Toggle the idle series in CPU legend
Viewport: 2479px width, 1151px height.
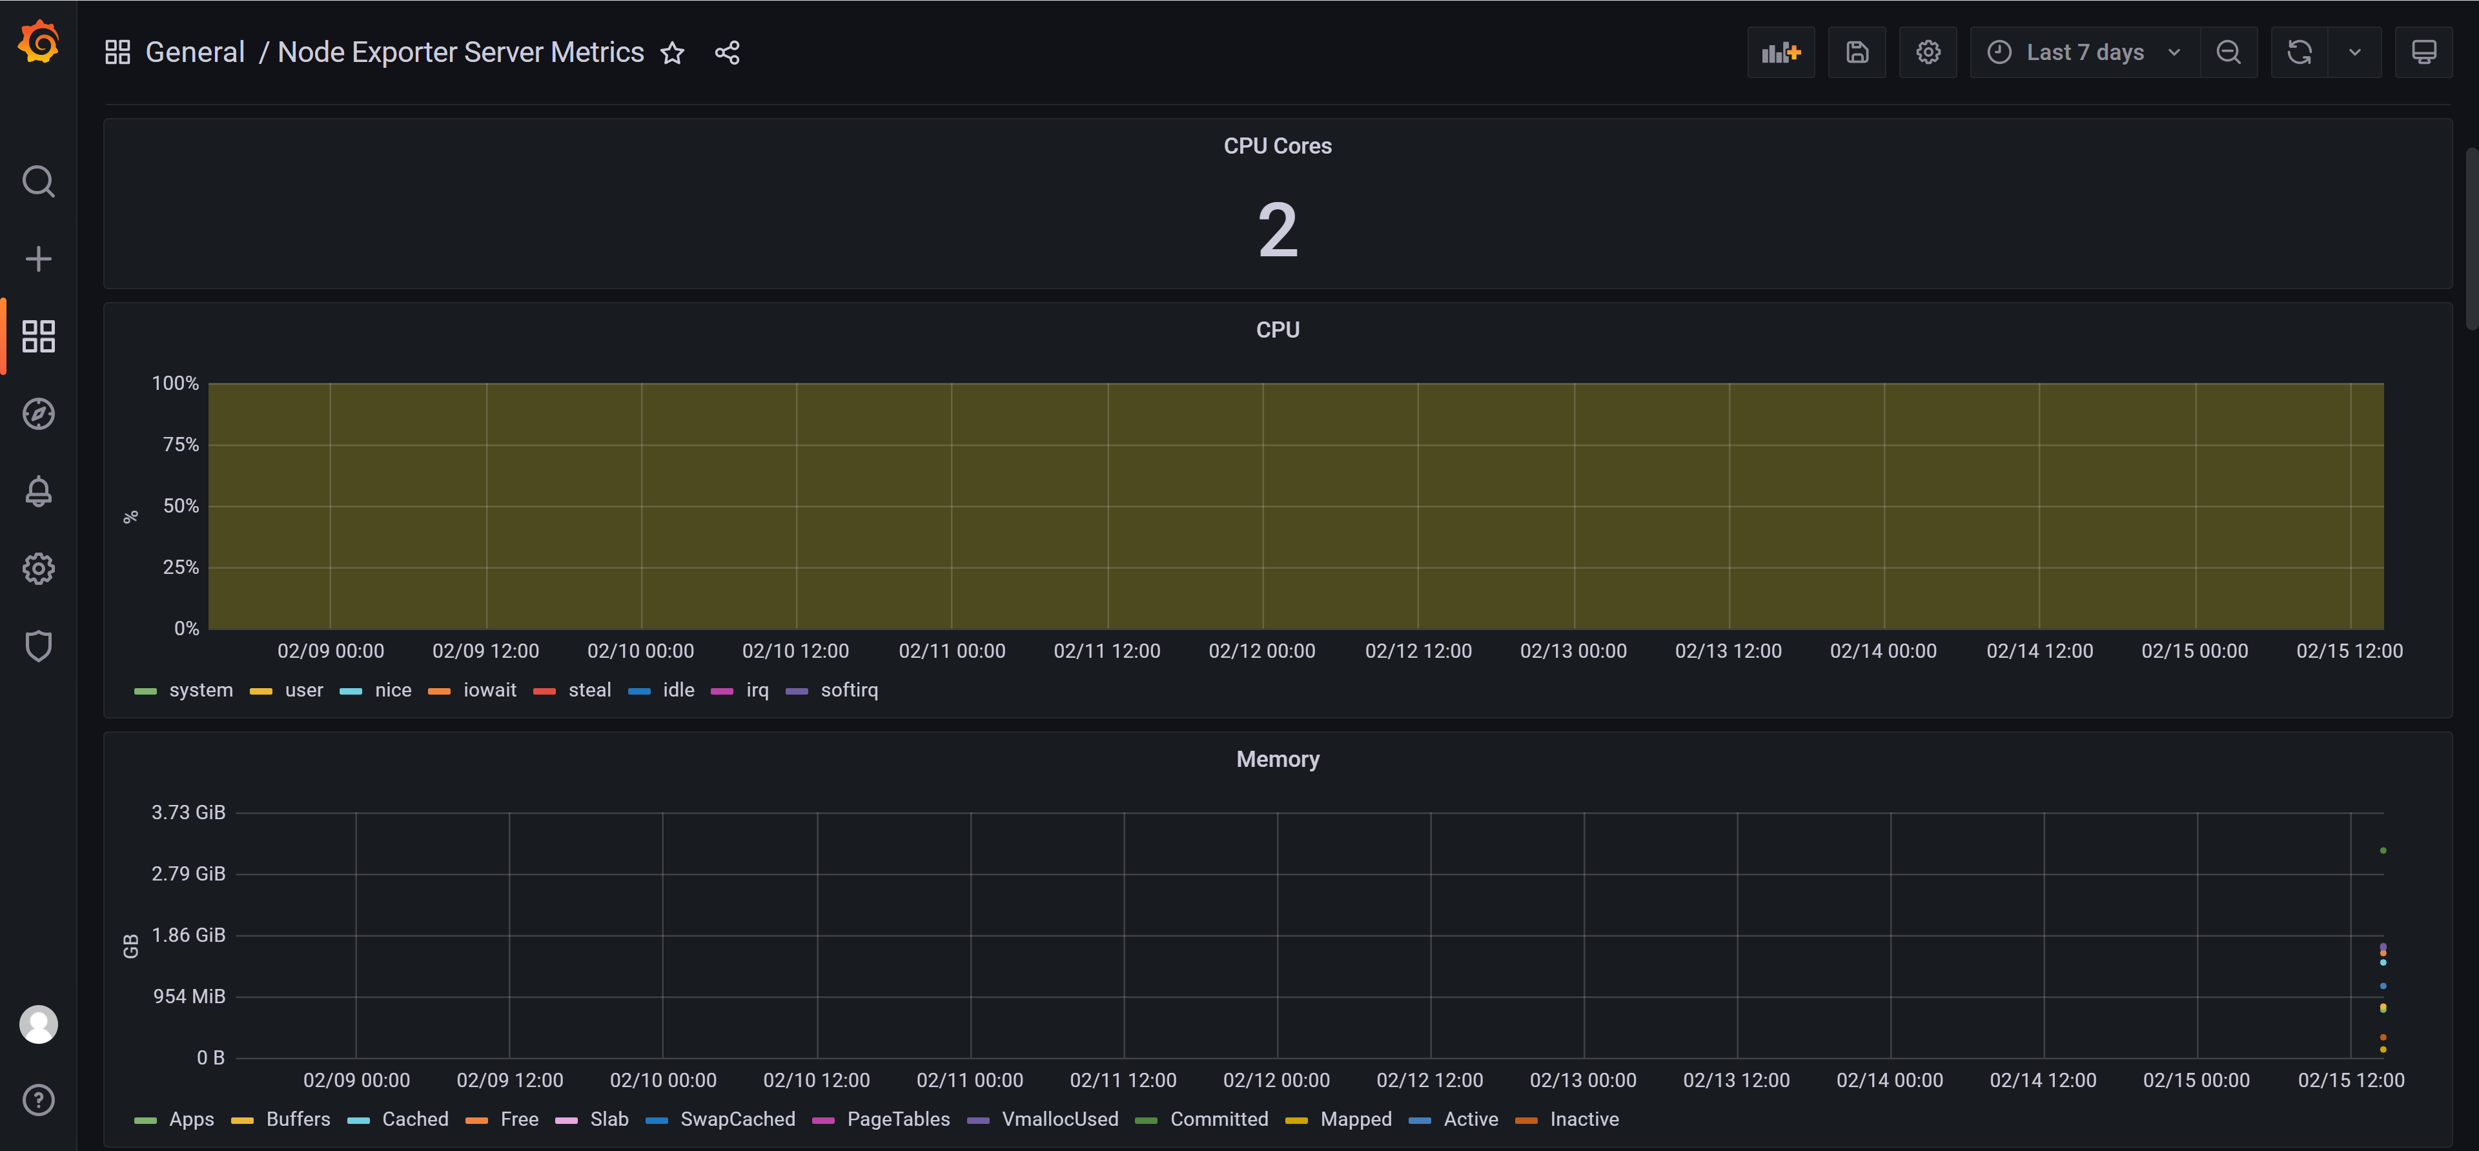pos(678,690)
